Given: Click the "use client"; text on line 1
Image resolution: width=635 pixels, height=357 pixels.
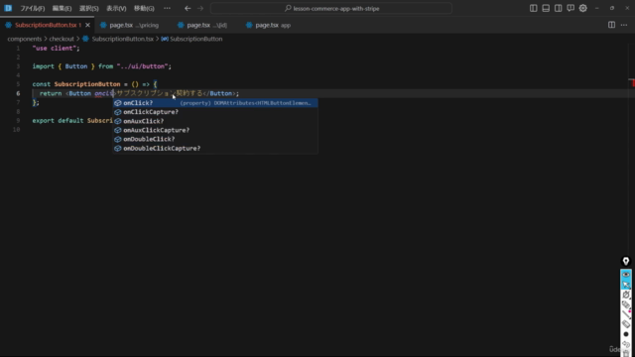Looking at the screenshot, I should [56, 49].
